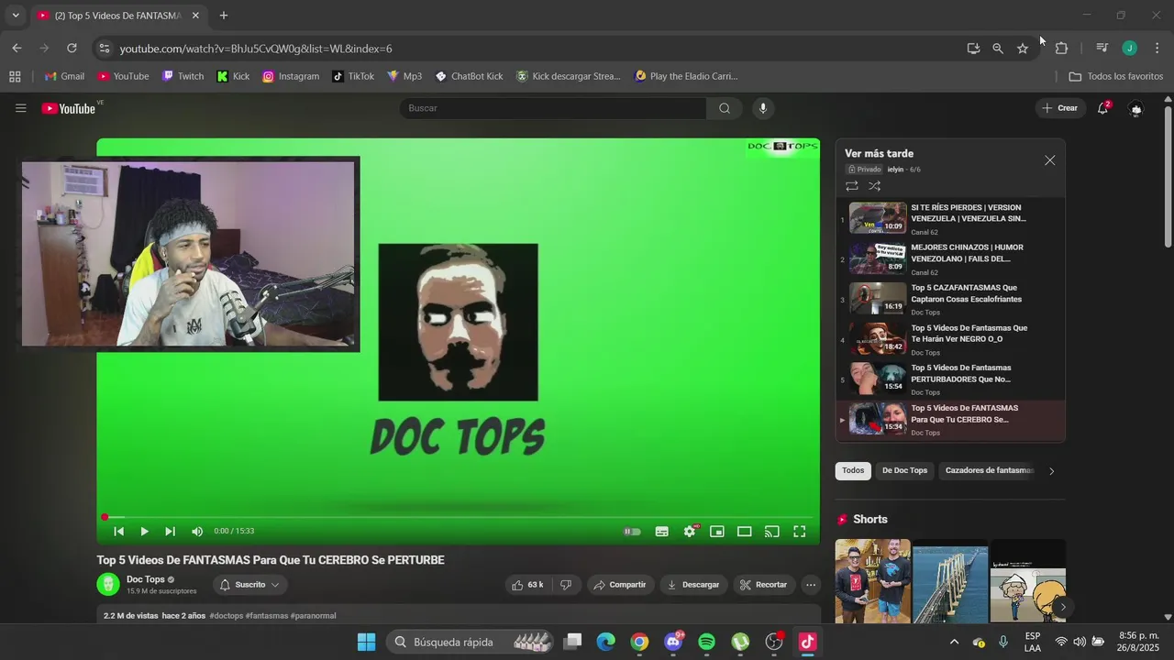Play SI TE RÍES PIERDES playlist video
Image resolution: width=1174 pixels, height=660 pixels.
(x=950, y=219)
